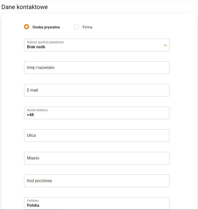Click the +48 phone prefix text
Viewport: 198px width, 210px height.
pyautogui.click(x=30, y=115)
